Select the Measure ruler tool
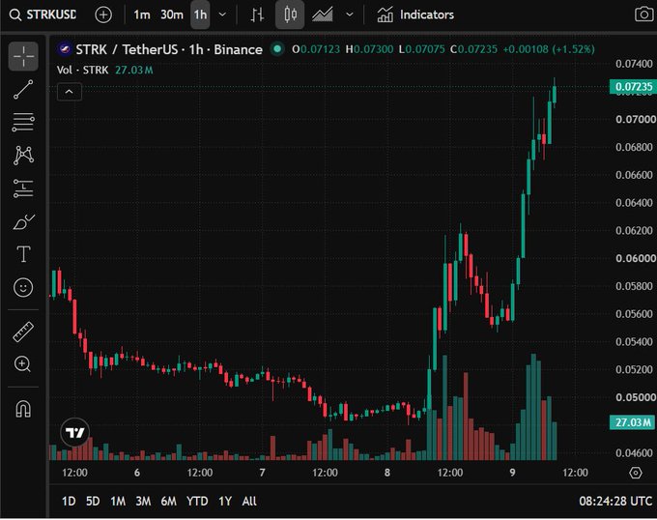Image resolution: width=657 pixels, height=520 pixels. pos(23,332)
